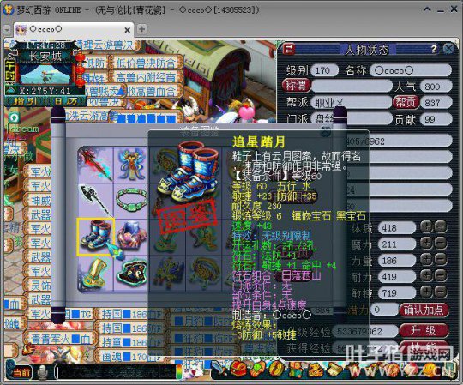Click the scroll icon in bottom toolbar
This screenshot has height=385, width=463.
[334, 370]
